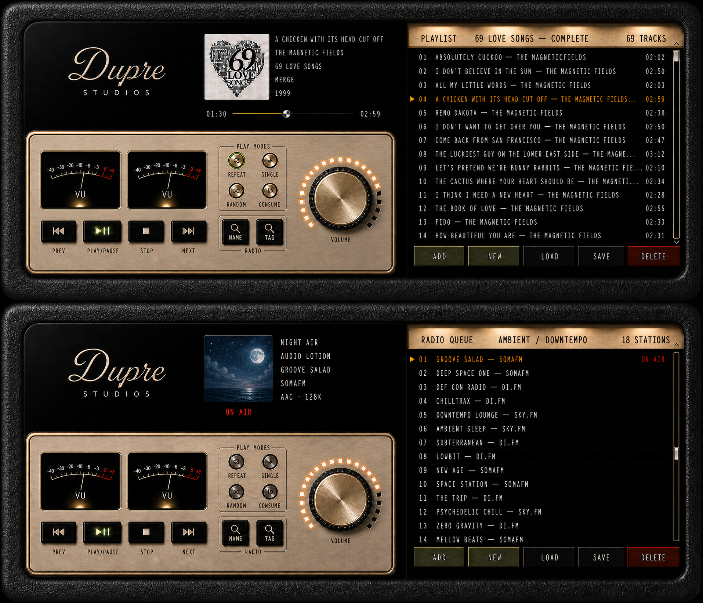Click the scroll-down arrow of the 69 Love Songs playlist
This screenshot has width=703, height=603.
(676, 242)
